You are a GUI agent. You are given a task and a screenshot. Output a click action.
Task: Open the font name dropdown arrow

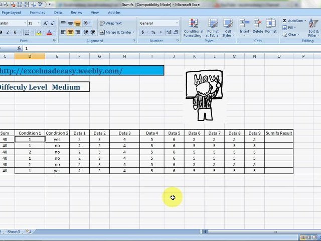click(25, 23)
